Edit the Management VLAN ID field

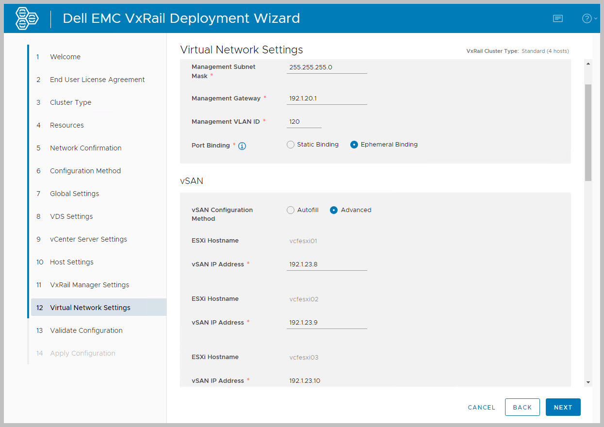[x=304, y=122]
